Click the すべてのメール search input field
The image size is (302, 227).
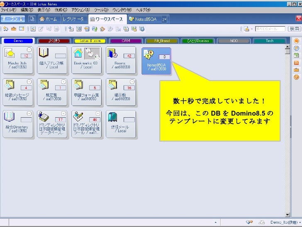270,29
